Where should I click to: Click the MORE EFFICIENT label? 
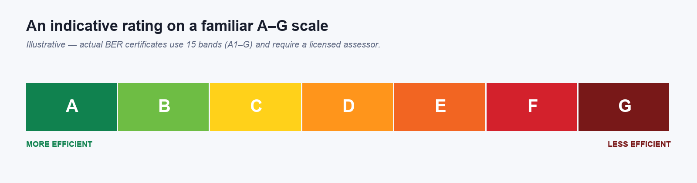click(59, 144)
